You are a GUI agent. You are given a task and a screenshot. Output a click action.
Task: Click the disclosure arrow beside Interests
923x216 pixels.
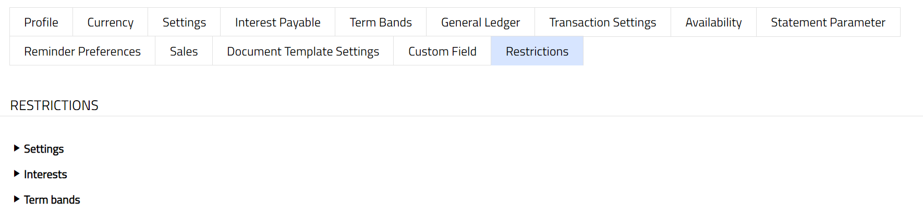tap(17, 174)
